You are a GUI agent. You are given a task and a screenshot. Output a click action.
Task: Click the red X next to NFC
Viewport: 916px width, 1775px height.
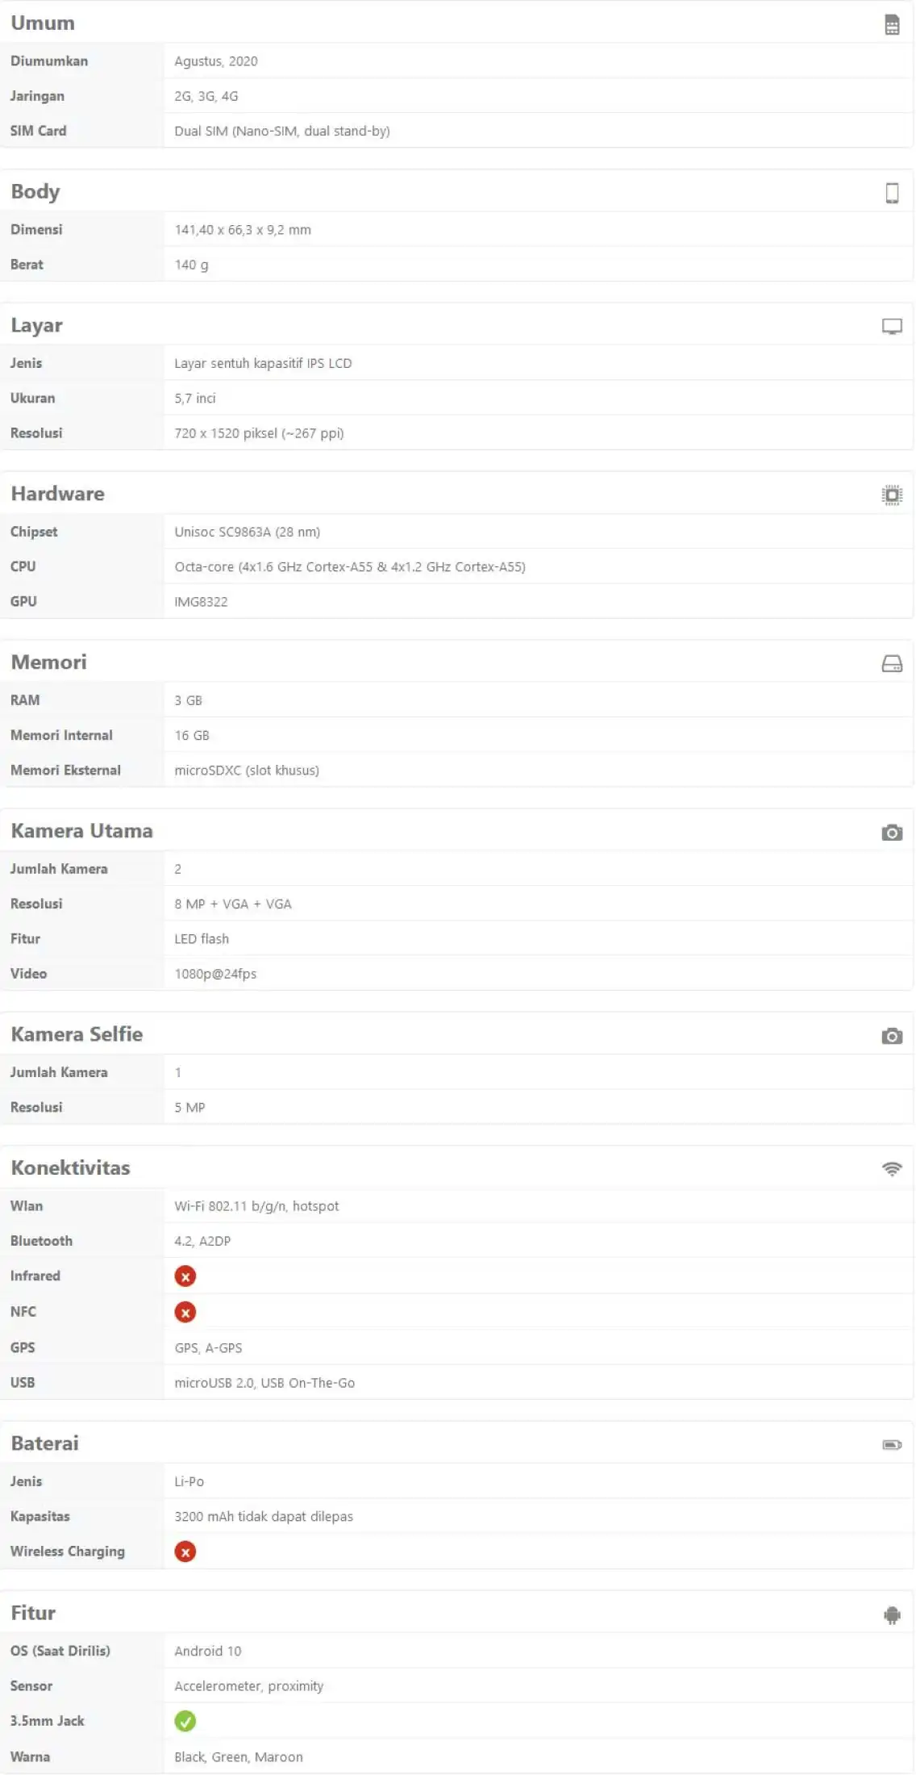[x=185, y=1312]
